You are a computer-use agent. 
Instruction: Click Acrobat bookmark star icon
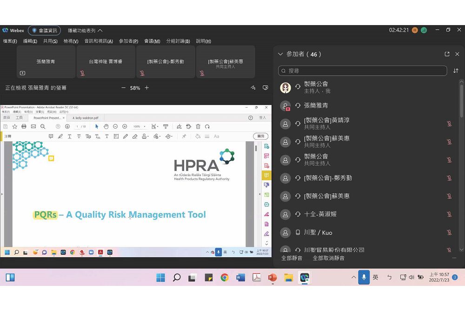tap(14, 127)
